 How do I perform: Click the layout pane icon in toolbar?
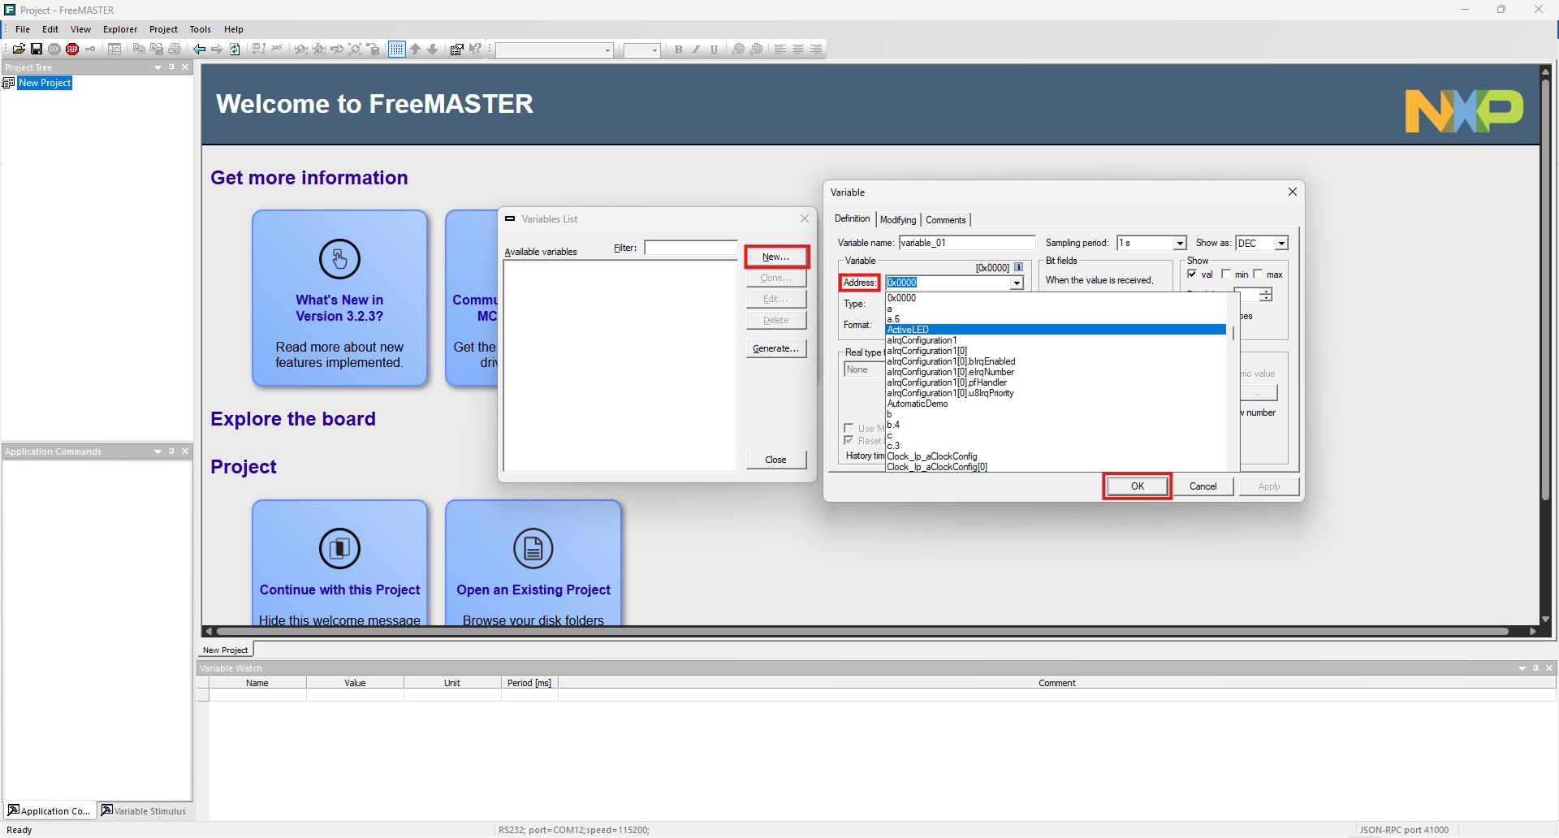pos(114,50)
